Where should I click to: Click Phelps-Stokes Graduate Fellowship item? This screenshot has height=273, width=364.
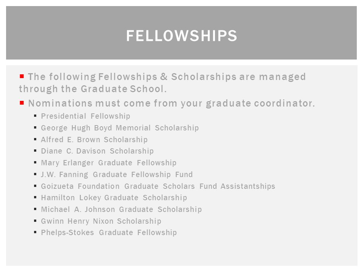109,232
